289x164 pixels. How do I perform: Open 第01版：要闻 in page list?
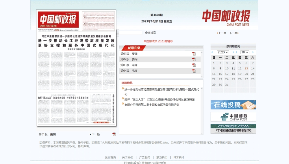coord(129,54)
